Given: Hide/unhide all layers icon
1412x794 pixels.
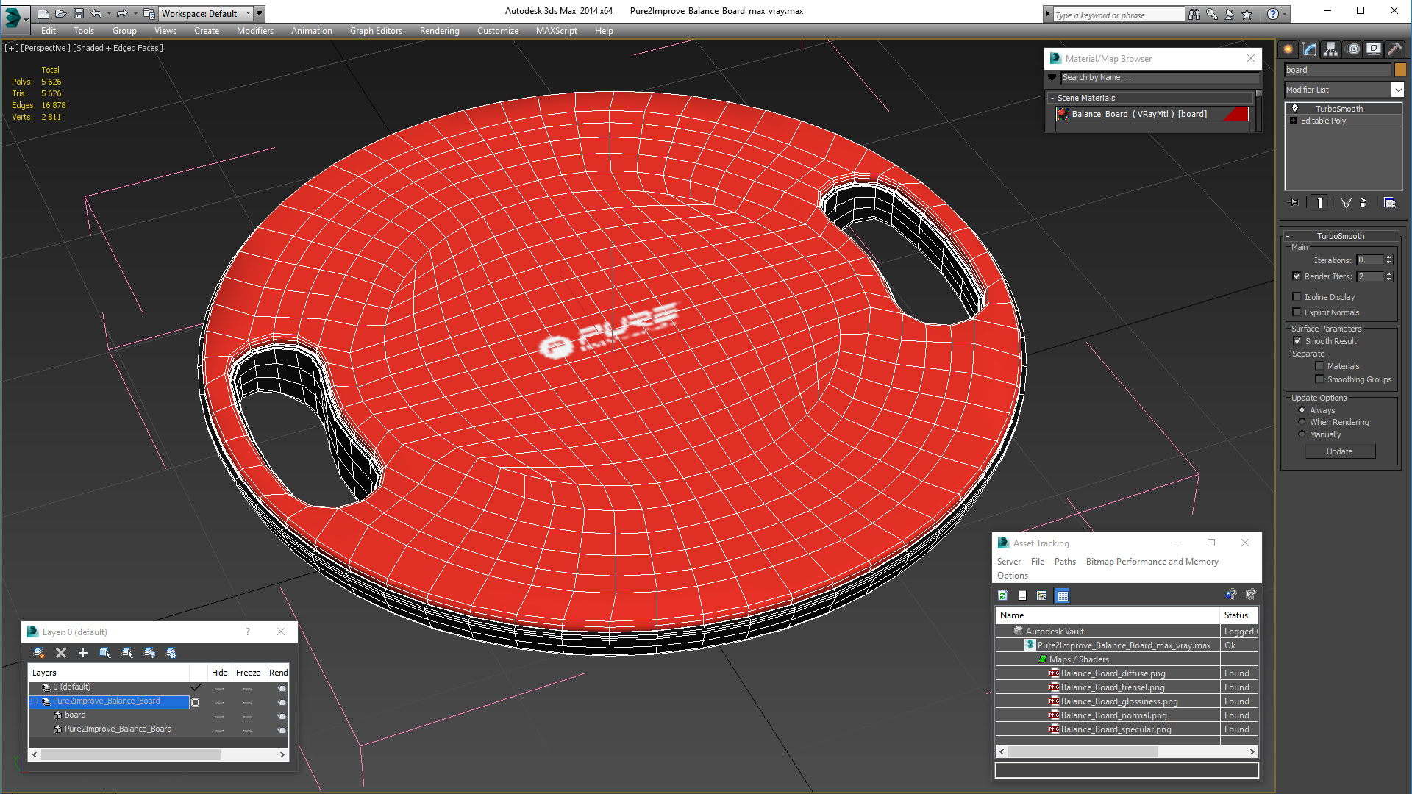Looking at the screenshot, I should point(149,653).
